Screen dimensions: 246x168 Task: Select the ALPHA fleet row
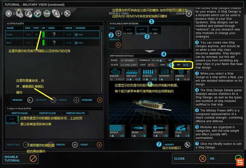(52, 34)
